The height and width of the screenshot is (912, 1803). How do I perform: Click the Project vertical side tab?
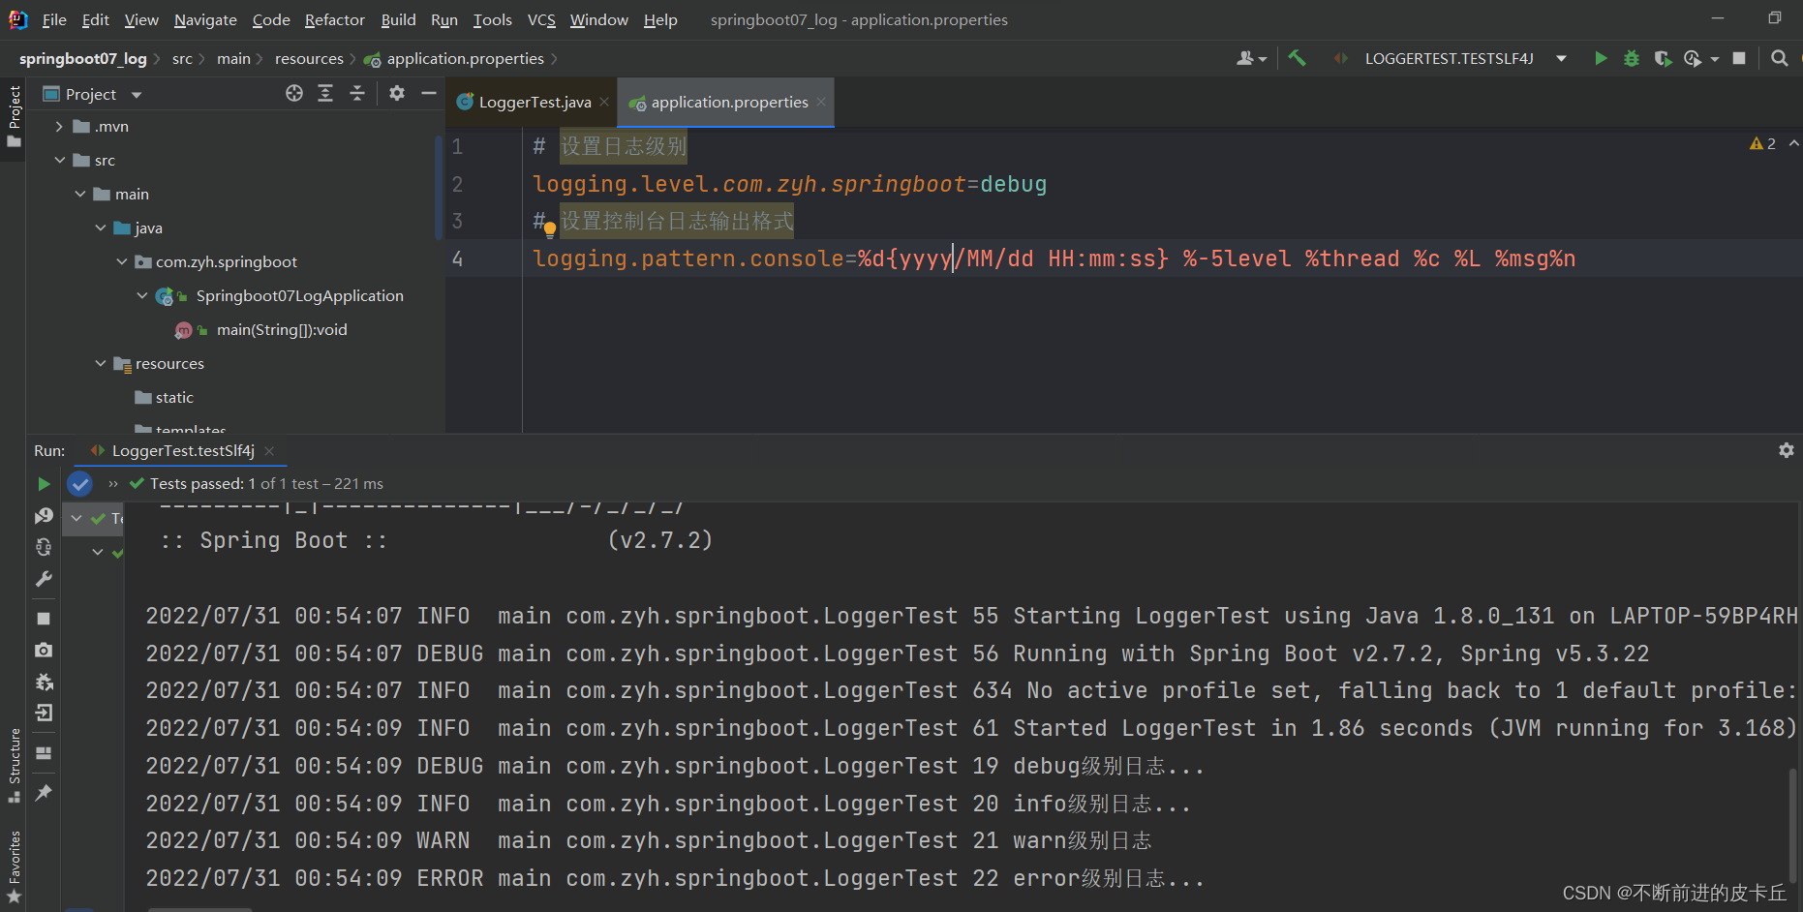click(14, 116)
